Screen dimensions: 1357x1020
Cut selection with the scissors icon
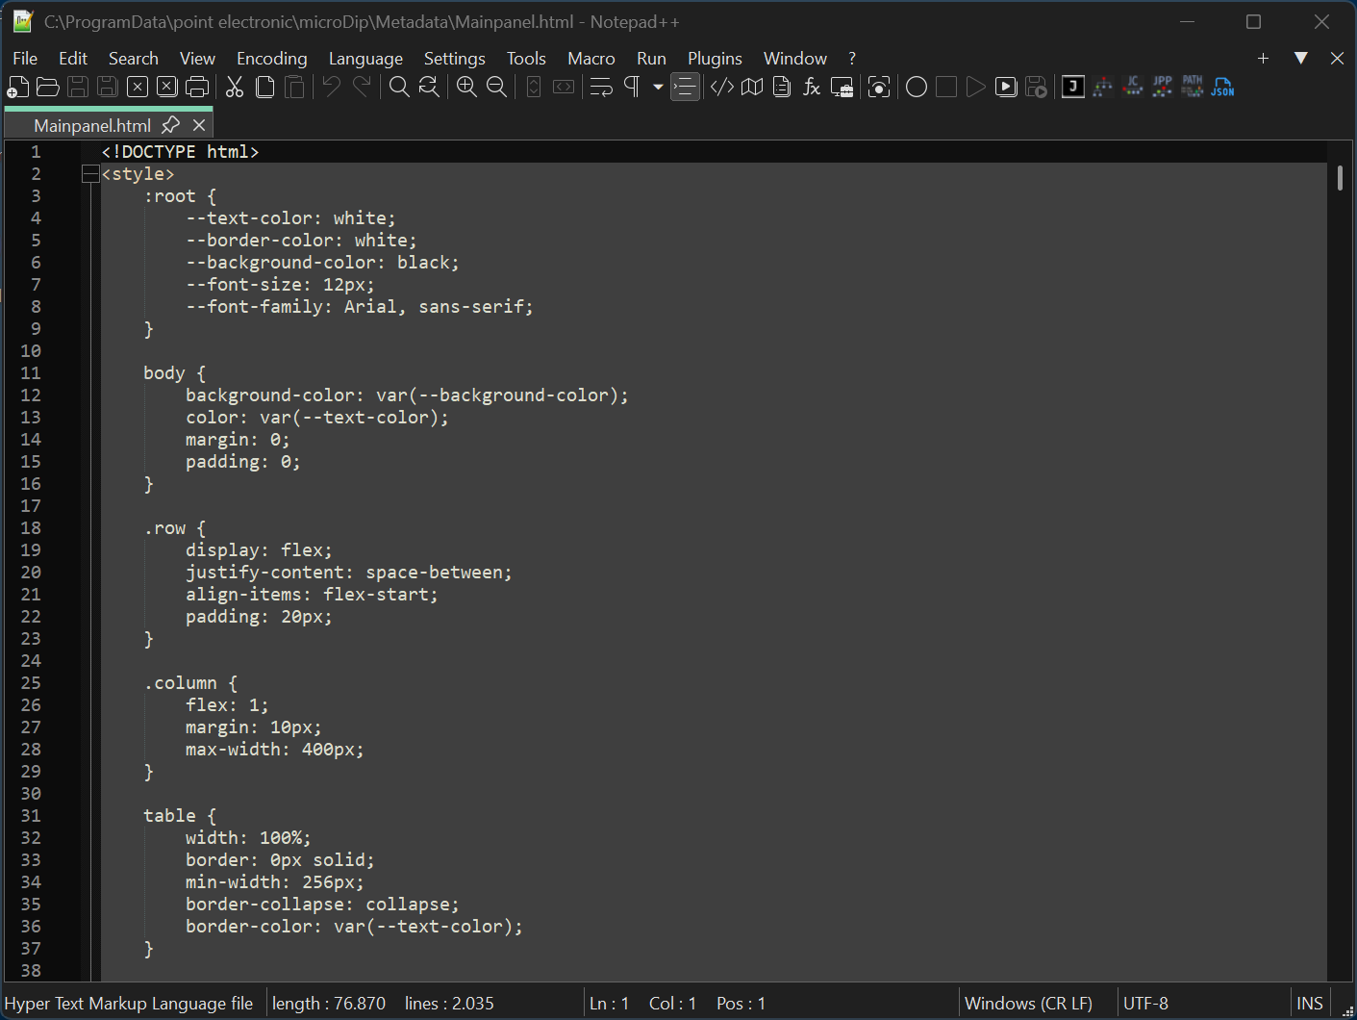click(235, 88)
